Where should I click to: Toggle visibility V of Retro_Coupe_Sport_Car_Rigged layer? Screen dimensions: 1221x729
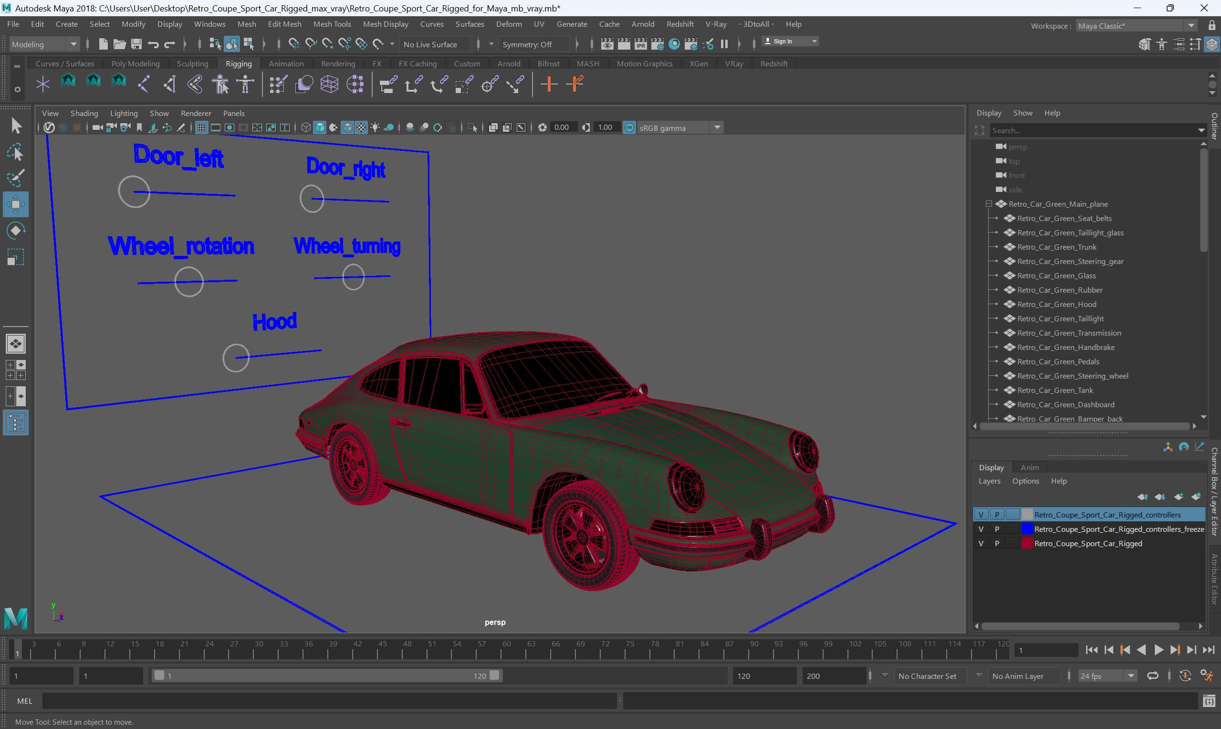tap(981, 543)
